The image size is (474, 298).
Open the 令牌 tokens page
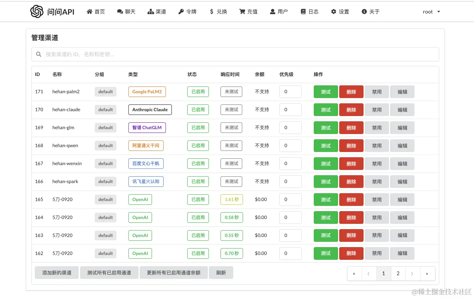(x=187, y=12)
